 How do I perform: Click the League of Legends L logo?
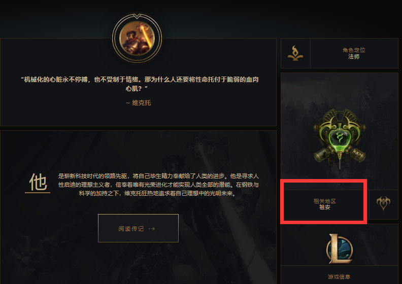(340, 249)
